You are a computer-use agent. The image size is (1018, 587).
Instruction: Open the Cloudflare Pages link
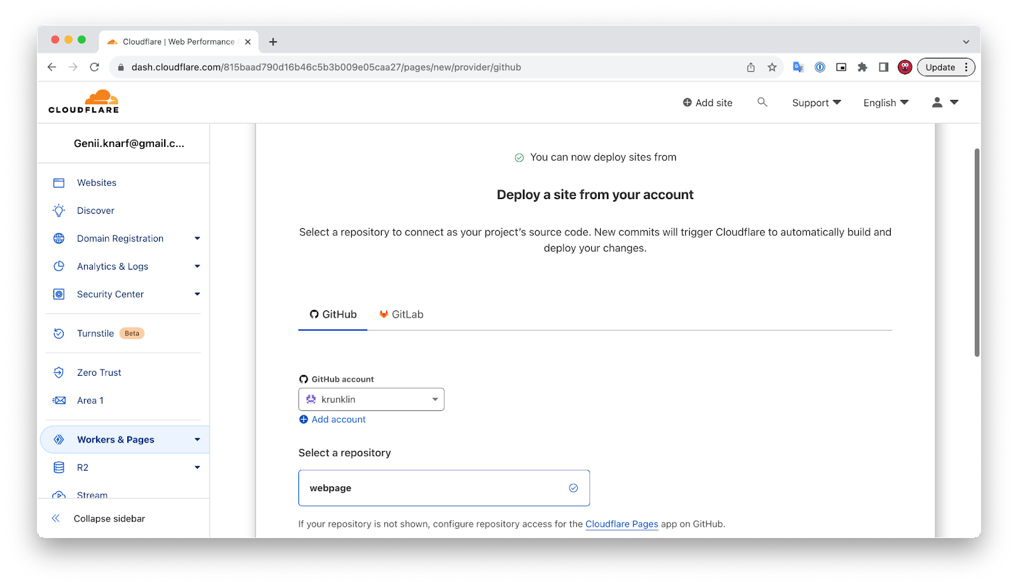pos(621,524)
